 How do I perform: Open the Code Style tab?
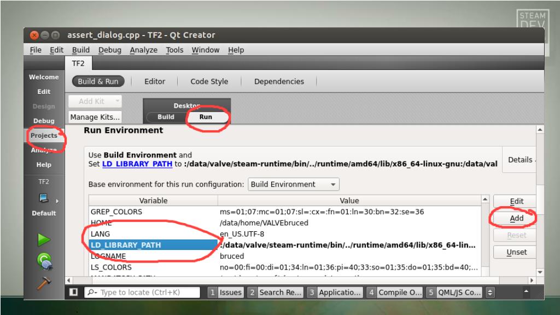pyautogui.click(x=209, y=81)
